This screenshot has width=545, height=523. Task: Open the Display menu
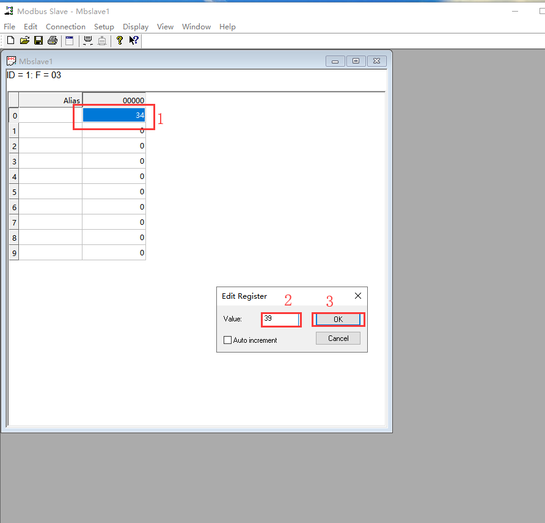136,27
